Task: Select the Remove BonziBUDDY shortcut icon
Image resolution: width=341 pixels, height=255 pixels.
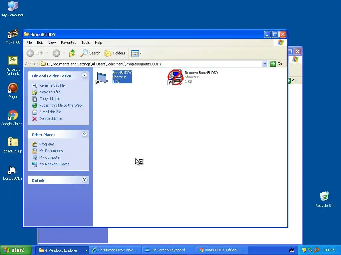Action: (x=175, y=77)
